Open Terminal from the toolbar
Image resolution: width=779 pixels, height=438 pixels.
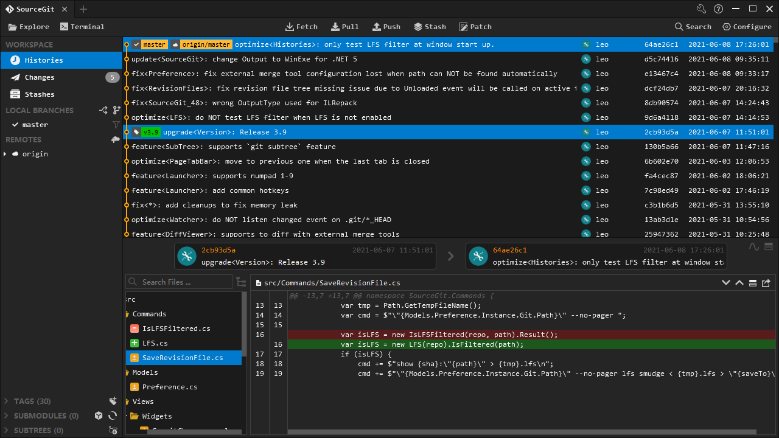[82, 27]
